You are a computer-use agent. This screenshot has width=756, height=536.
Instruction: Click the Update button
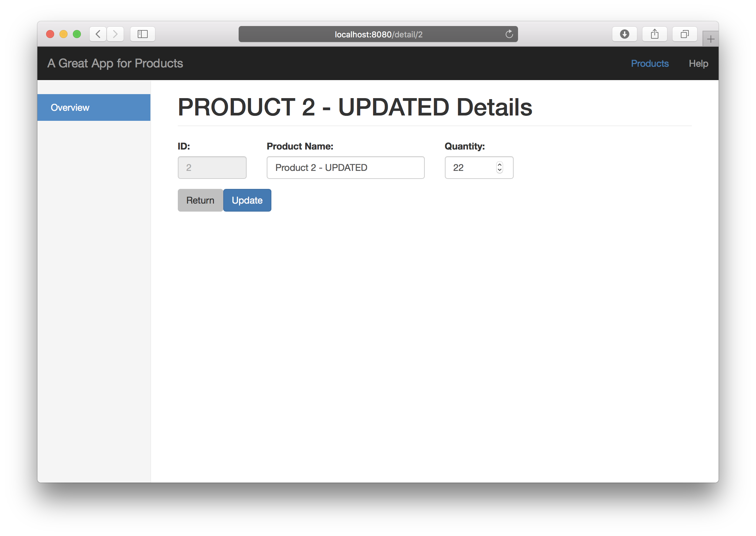(247, 200)
